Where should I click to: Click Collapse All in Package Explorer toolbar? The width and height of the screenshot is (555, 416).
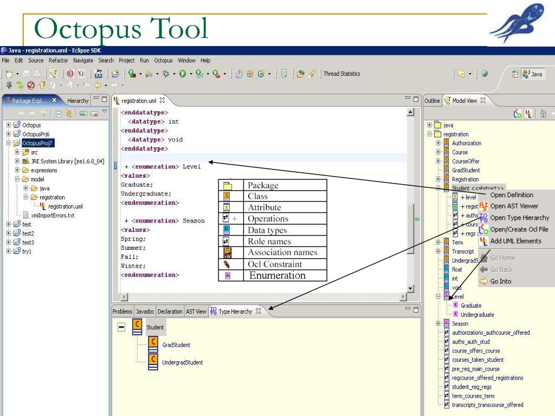coord(59,114)
